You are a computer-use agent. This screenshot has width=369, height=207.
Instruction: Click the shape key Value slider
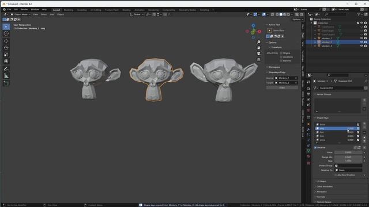tap(348, 152)
